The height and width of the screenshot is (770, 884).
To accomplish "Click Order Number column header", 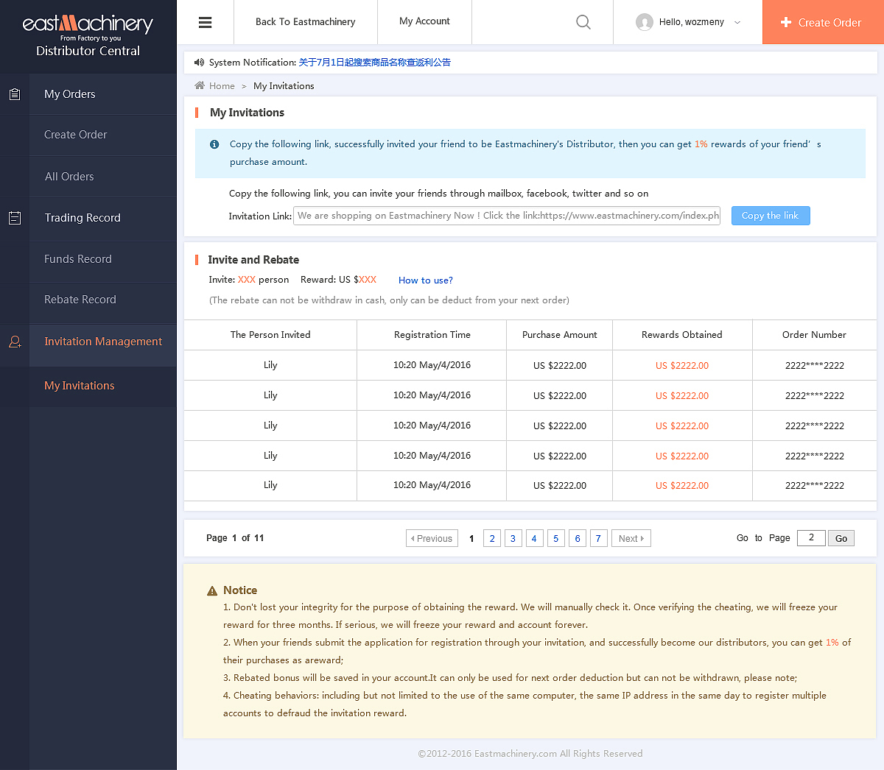I will [814, 335].
